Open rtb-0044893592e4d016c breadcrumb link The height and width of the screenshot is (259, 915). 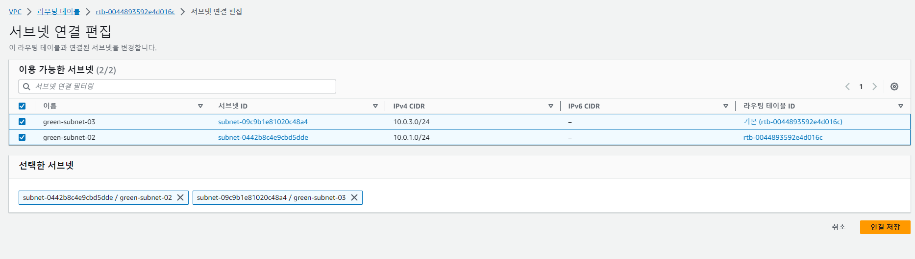tap(135, 12)
